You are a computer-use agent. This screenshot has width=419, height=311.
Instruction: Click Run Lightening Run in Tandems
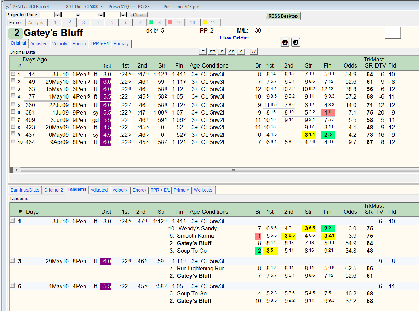point(201,269)
